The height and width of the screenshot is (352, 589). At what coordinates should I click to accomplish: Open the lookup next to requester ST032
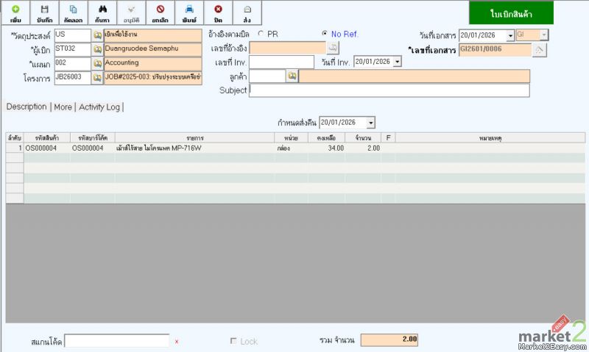(x=97, y=49)
